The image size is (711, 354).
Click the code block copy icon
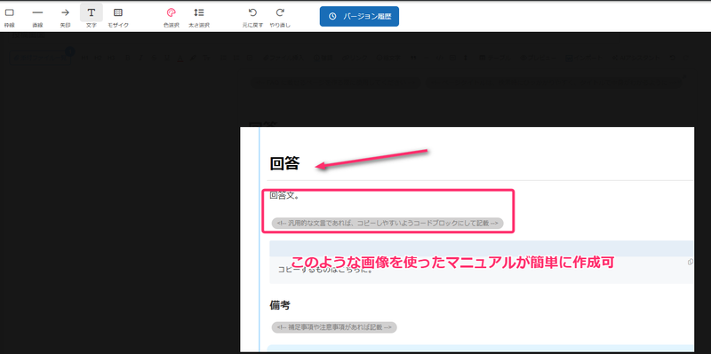pyautogui.click(x=691, y=262)
